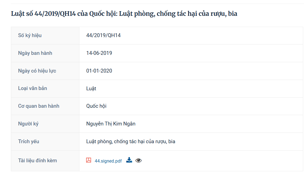Open the 44.signed.pdf link

point(108,161)
